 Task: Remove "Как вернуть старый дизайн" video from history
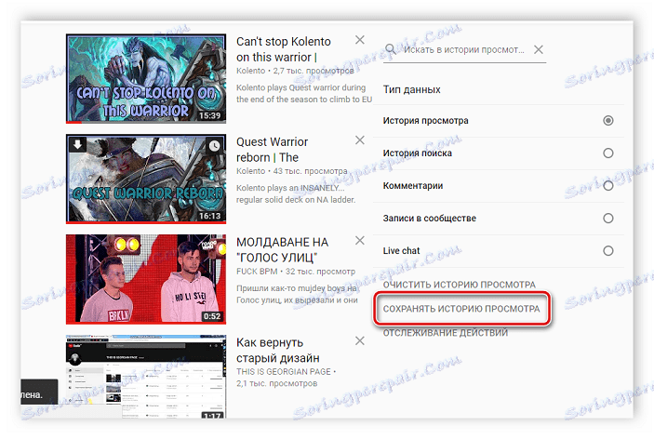pos(360,341)
